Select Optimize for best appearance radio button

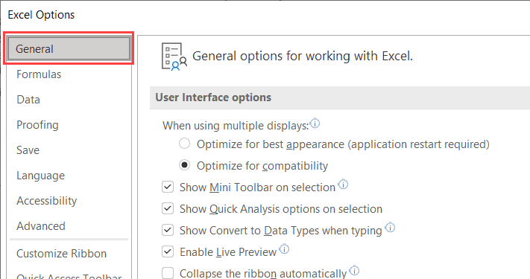(x=184, y=144)
